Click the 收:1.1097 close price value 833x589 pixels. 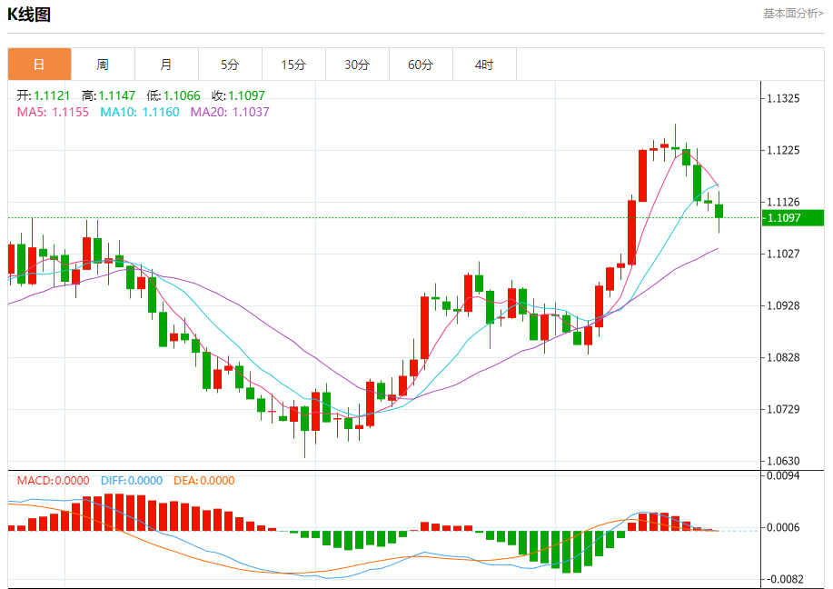239,95
